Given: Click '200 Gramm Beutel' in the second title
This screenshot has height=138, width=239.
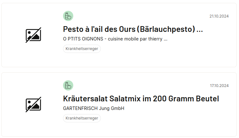Looking at the screenshot, I should click(186, 99).
